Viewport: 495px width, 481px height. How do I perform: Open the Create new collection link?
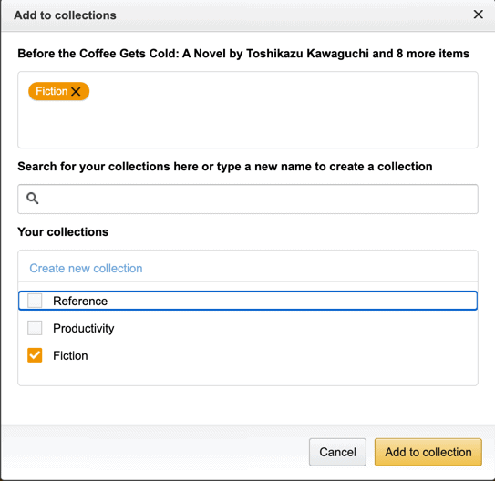click(86, 268)
